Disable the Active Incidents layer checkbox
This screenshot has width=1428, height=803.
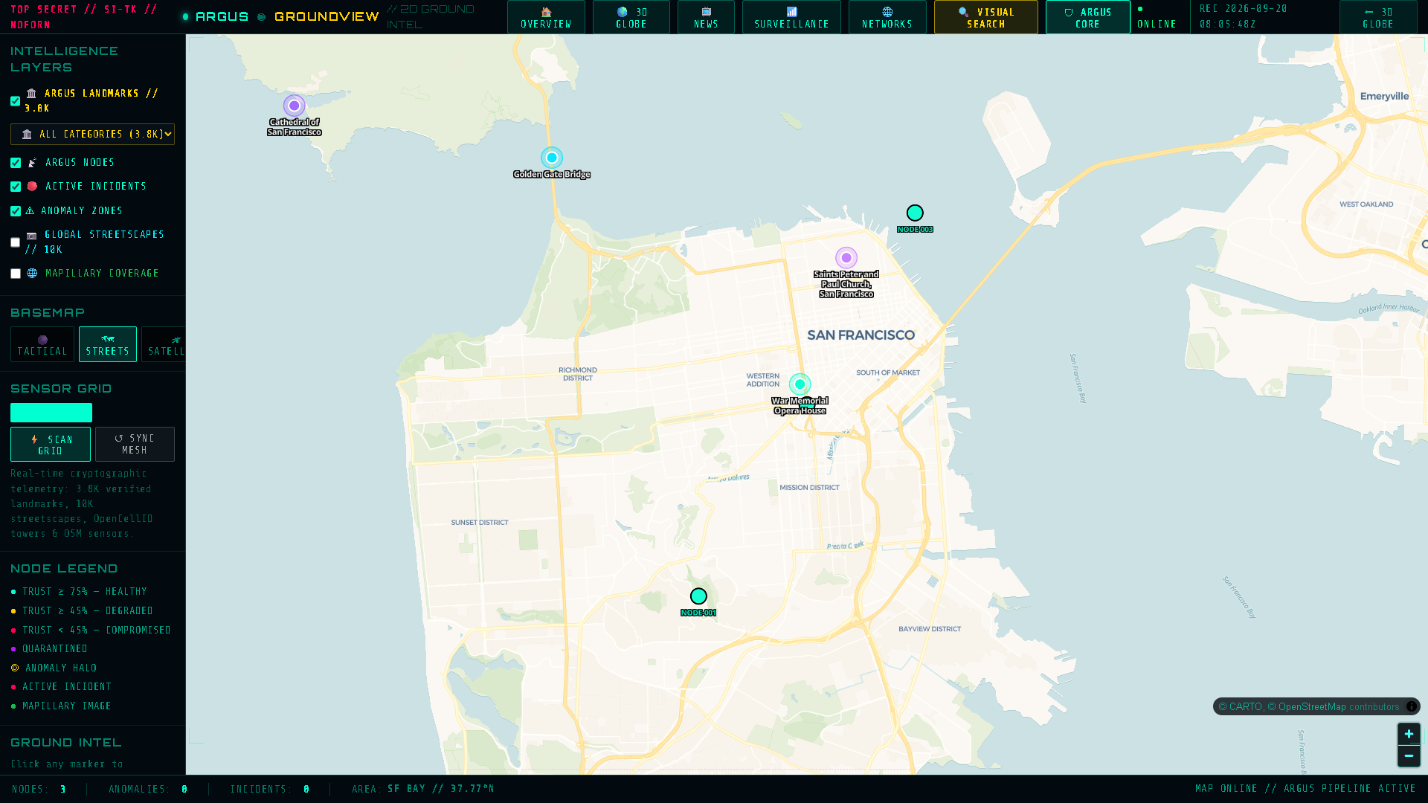tap(15, 187)
